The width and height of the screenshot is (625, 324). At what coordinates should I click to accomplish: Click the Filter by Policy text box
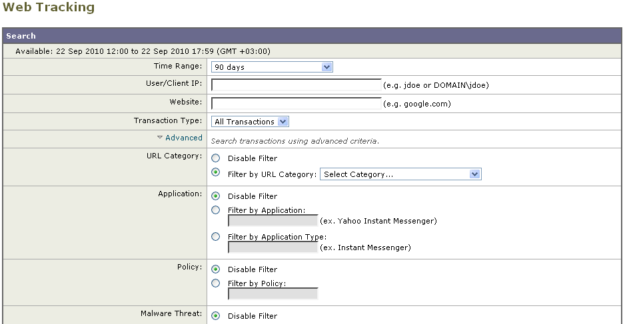273,294
